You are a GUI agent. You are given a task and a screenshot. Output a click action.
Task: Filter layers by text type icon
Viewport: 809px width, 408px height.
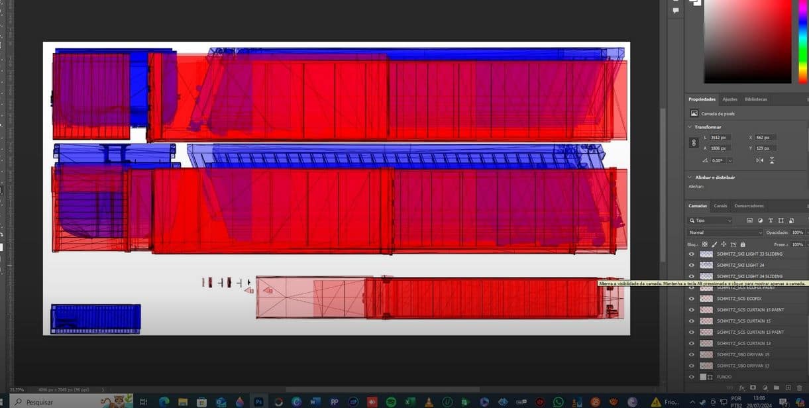771,221
